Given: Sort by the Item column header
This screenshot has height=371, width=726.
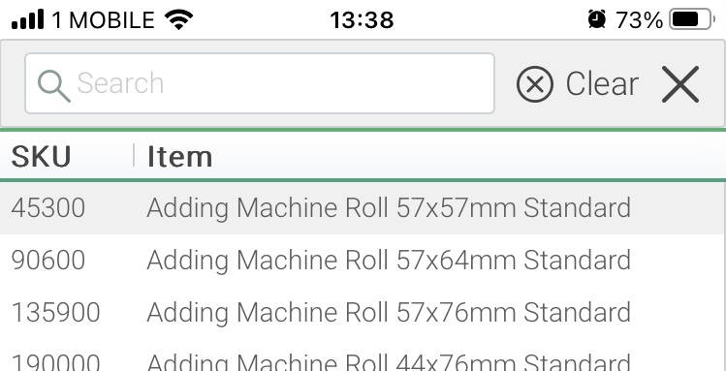Looking at the screenshot, I should click(179, 156).
